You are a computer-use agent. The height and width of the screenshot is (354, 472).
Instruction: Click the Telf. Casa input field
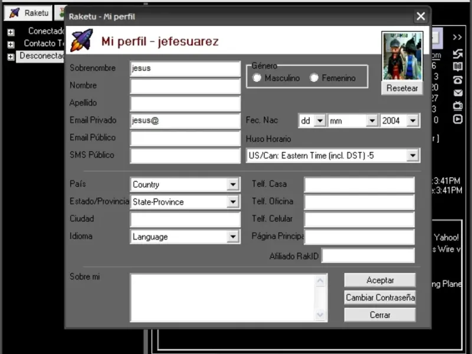click(x=359, y=184)
